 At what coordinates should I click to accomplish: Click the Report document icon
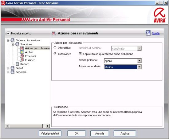(x=17, y=64)
